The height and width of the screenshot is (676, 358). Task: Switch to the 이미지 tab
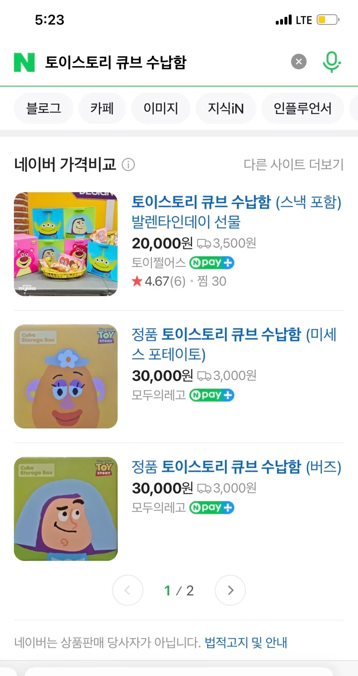[161, 108]
